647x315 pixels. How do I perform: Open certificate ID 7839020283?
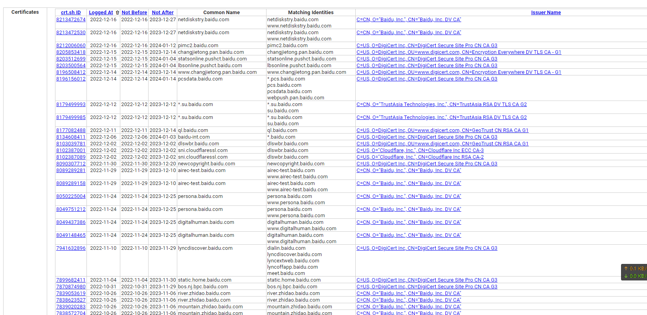point(71,307)
